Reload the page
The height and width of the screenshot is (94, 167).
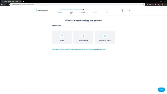click(x=8, y=5)
